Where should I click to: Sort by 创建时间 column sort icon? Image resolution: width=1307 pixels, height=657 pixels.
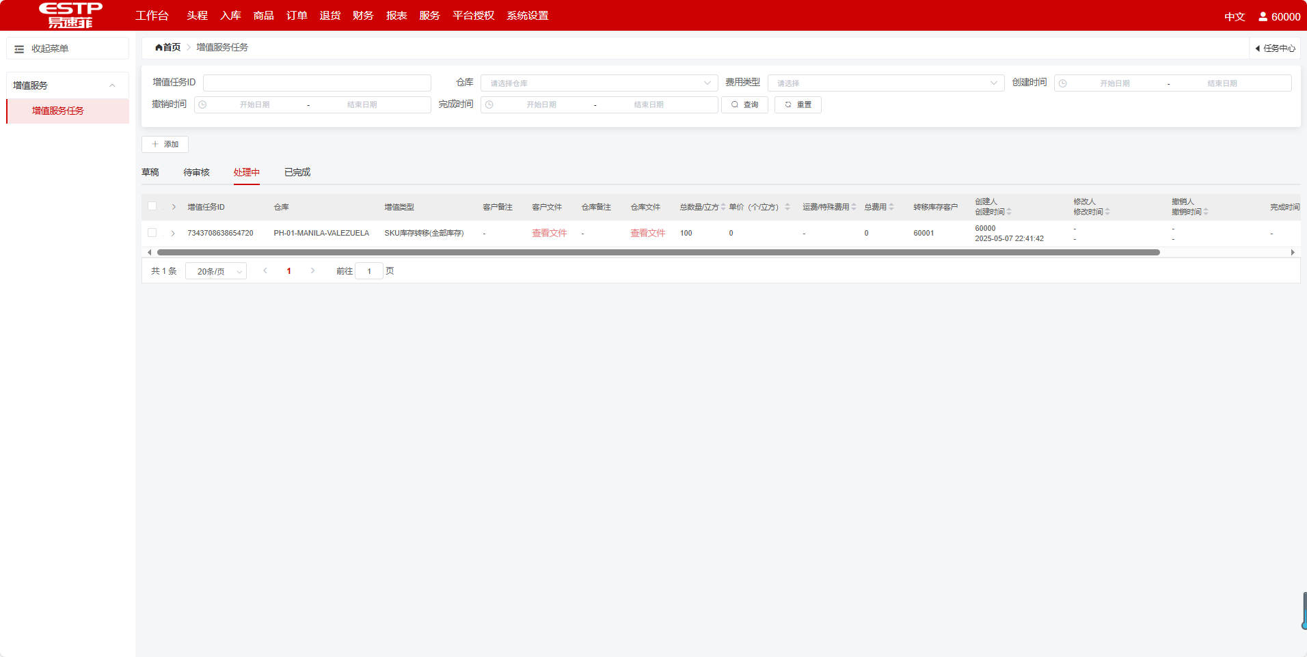(1009, 212)
